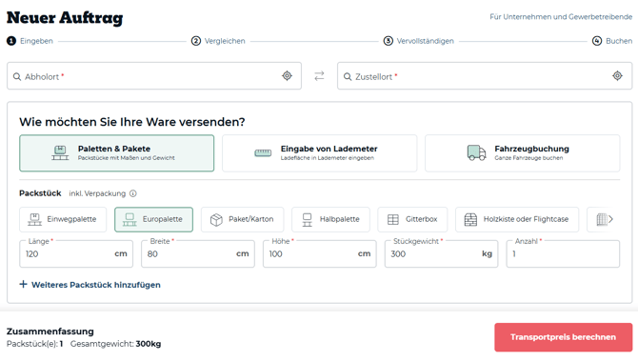This screenshot has width=638, height=362.
Task: Click the Einwegpalette icon
Action: coord(34,219)
